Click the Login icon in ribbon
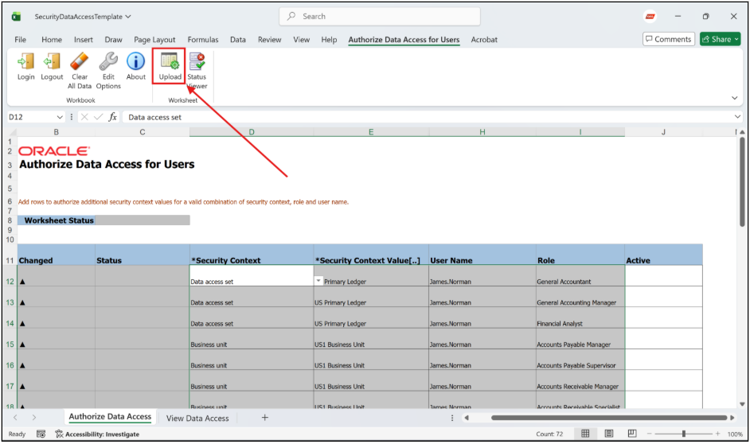750x444 pixels. tap(25, 61)
